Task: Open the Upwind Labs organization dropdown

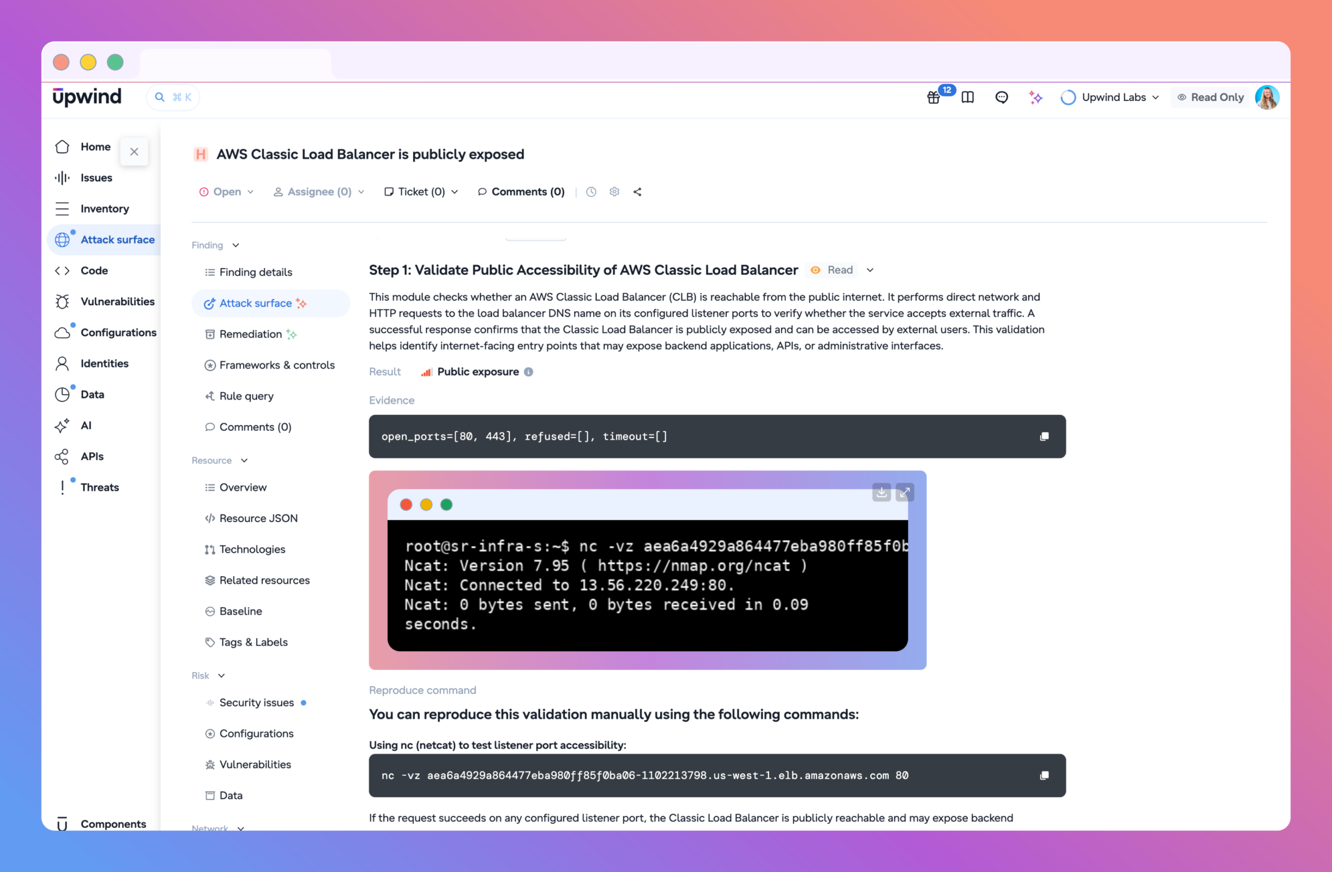Action: (x=1110, y=97)
